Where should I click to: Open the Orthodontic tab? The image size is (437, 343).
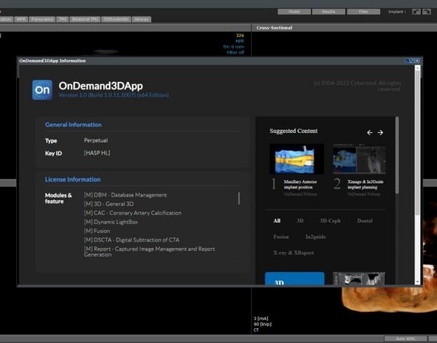coord(116,19)
